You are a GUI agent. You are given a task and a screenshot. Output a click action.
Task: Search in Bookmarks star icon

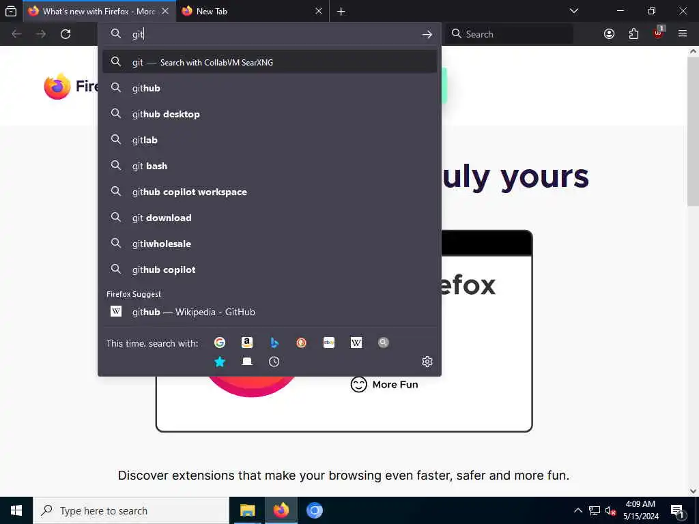click(x=220, y=362)
